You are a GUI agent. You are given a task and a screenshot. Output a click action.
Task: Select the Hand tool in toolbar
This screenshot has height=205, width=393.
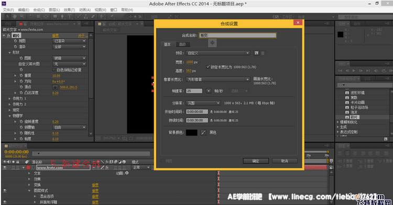[x=15, y=17]
